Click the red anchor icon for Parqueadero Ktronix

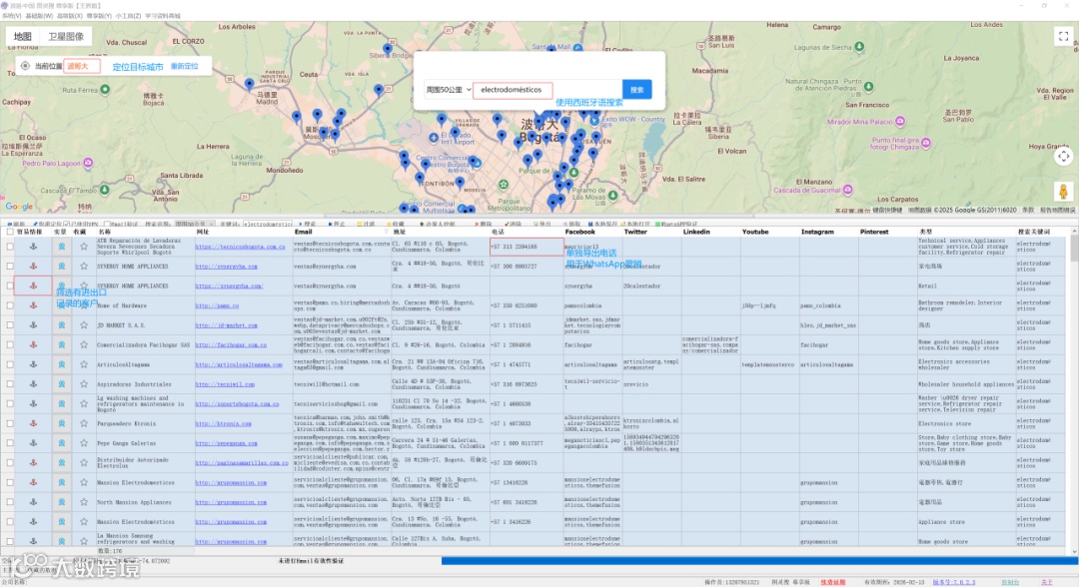tap(33, 423)
